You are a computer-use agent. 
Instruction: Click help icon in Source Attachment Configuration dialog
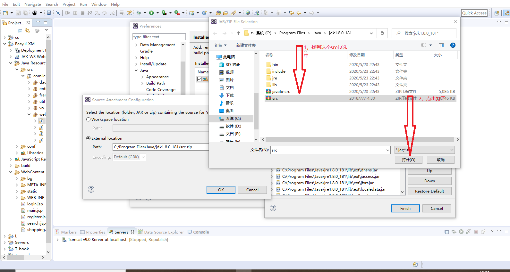(x=91, y=189)
